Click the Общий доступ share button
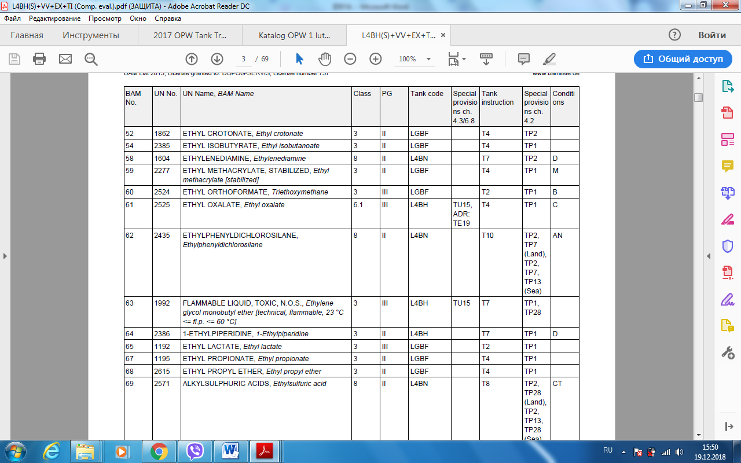Viewport: 741px width, 463px height. [683, 58]
